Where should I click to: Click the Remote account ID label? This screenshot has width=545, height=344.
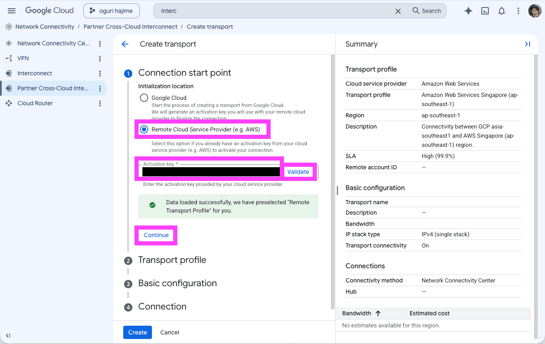[371, 167]
